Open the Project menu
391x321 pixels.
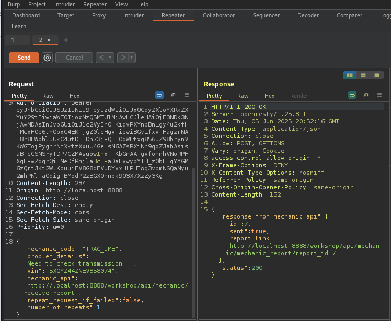click(x=37, y=4)
